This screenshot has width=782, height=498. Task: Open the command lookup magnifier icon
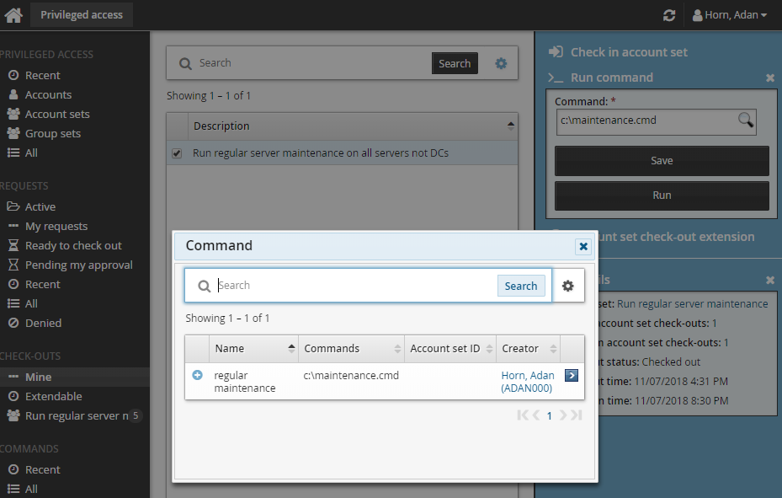tap(745, 120)
